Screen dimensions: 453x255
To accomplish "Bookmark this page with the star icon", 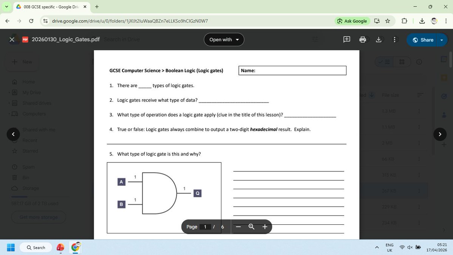I will tap(388, 21).
